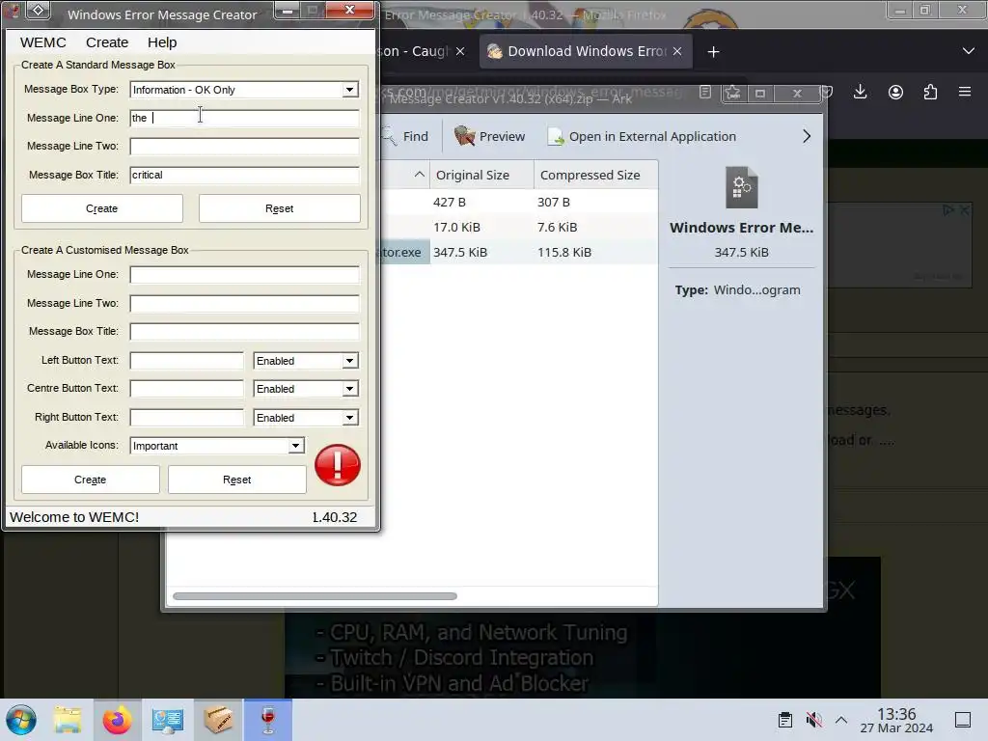Click the standard Message Line Two field
Image resolution: width=988 pixels, height=741 pixels.
coord(244,147)
